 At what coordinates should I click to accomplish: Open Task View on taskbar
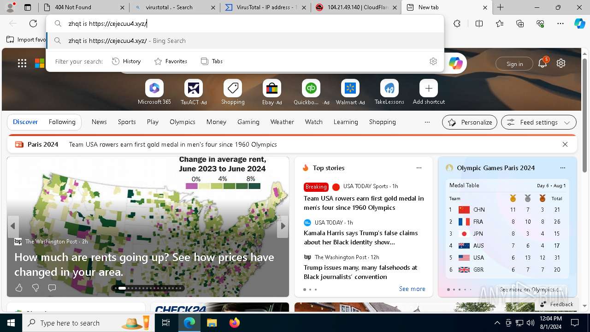tap(166, 323)
